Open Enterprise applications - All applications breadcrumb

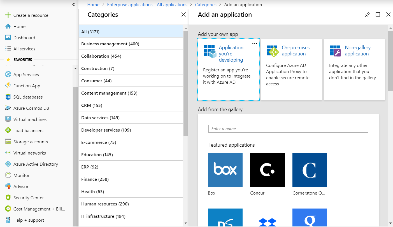tap(147, 5)
